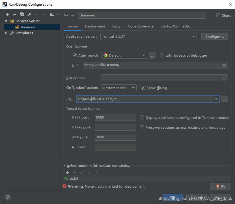The width and height of the screenshot is (235, 204).
Task: Move before launch task up arrow
Action: (89, 173)
